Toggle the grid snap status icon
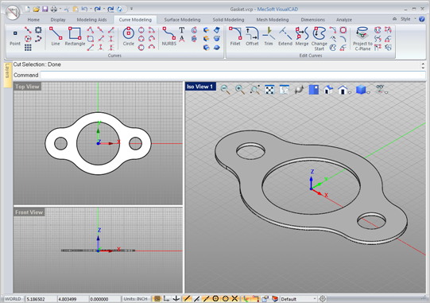 [x=157, y=298]
